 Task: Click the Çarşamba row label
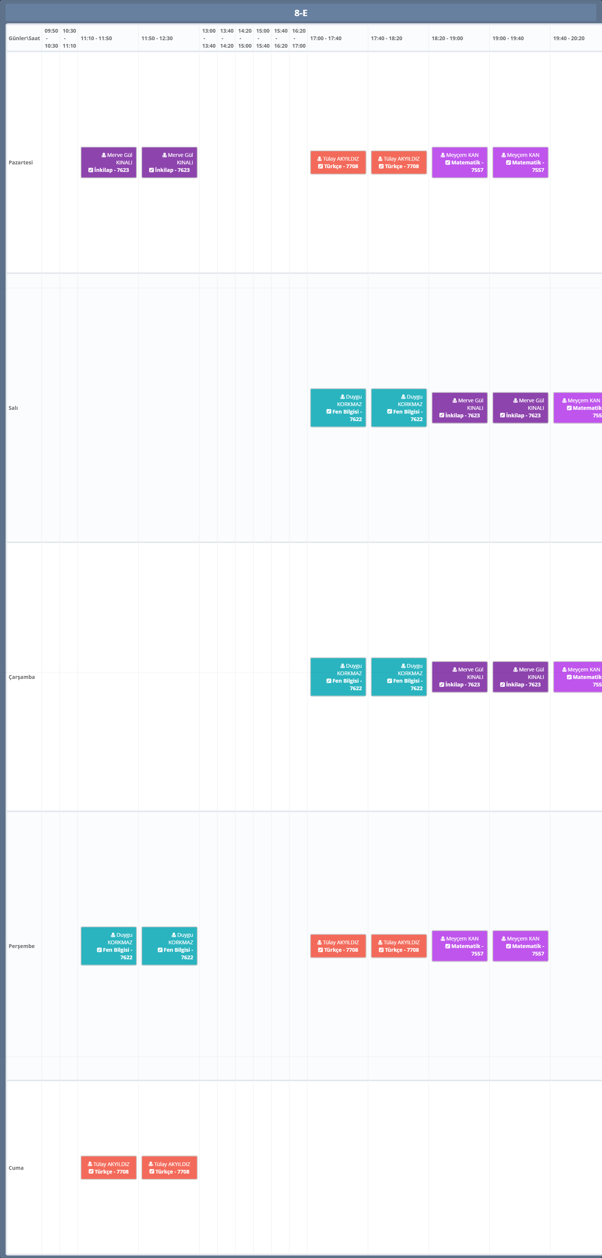click(x=21, y=677)
